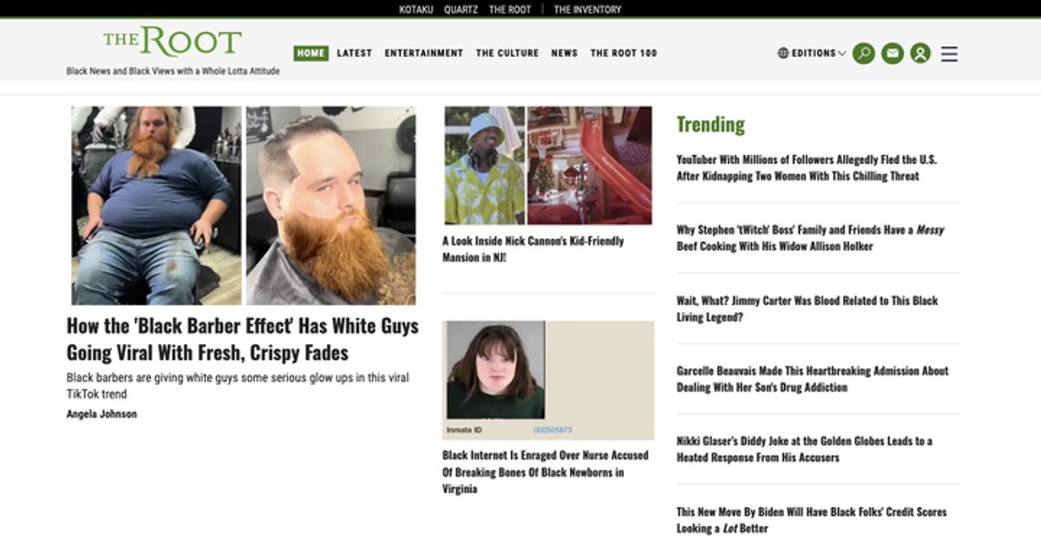
Task: Read the Virginia nurse accused article
Action: [546, 471]
